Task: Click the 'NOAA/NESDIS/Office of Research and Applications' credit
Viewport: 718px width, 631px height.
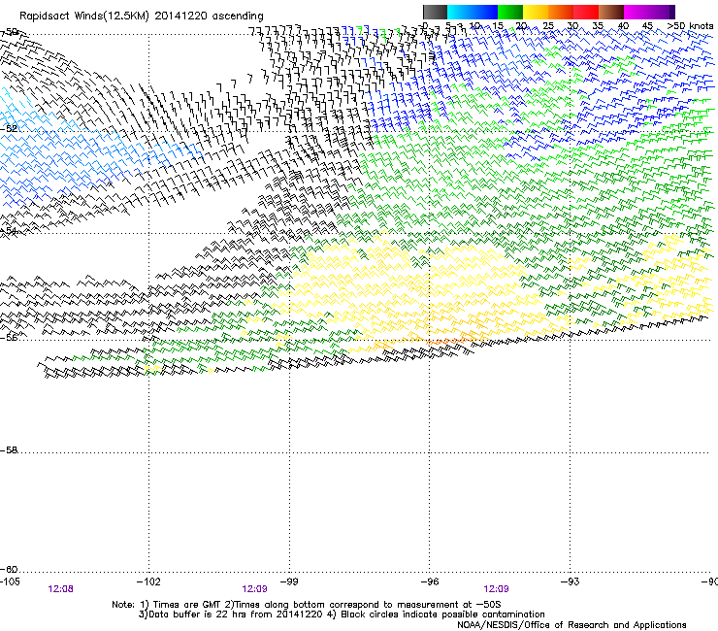Action: pyautogui.click(x=571, y=625)
